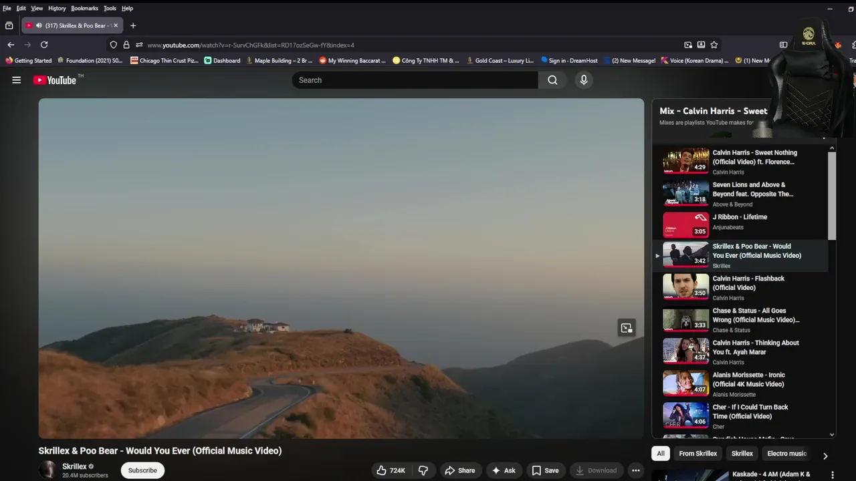This screenshot has width=856, height=481.
Task: Open Firefox View tab list icon
Action: point(9,25)
